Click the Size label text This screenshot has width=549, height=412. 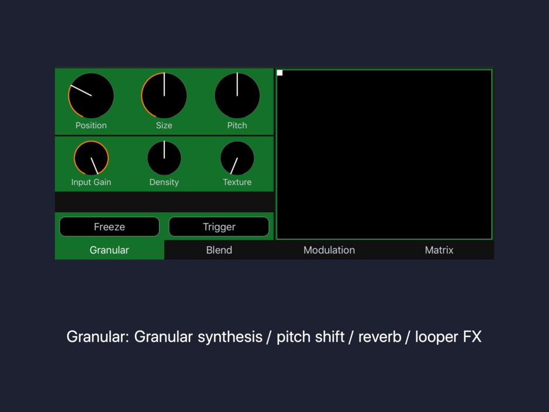tap(164, 125)
